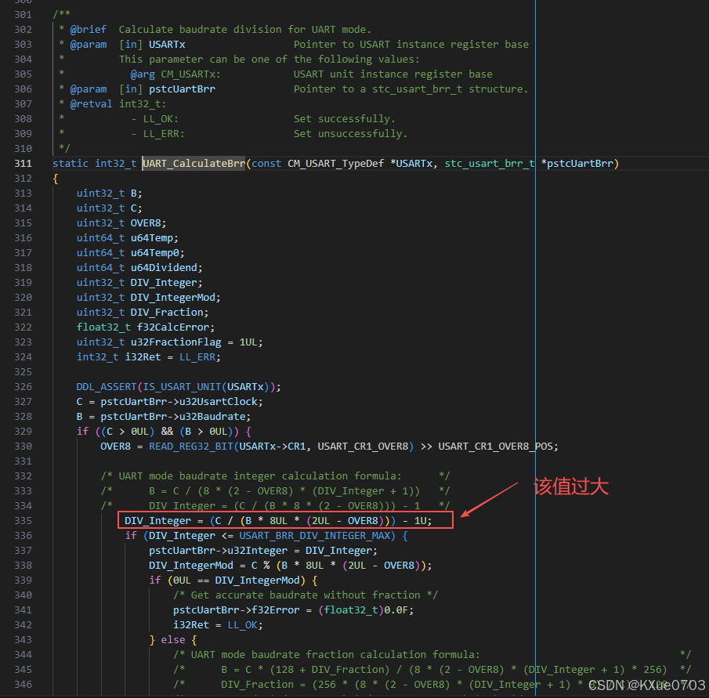The width and height of the screenshot is (709, 698).
Task: Click the UART_CalculateBrr function name
Action: pos(194,164)
